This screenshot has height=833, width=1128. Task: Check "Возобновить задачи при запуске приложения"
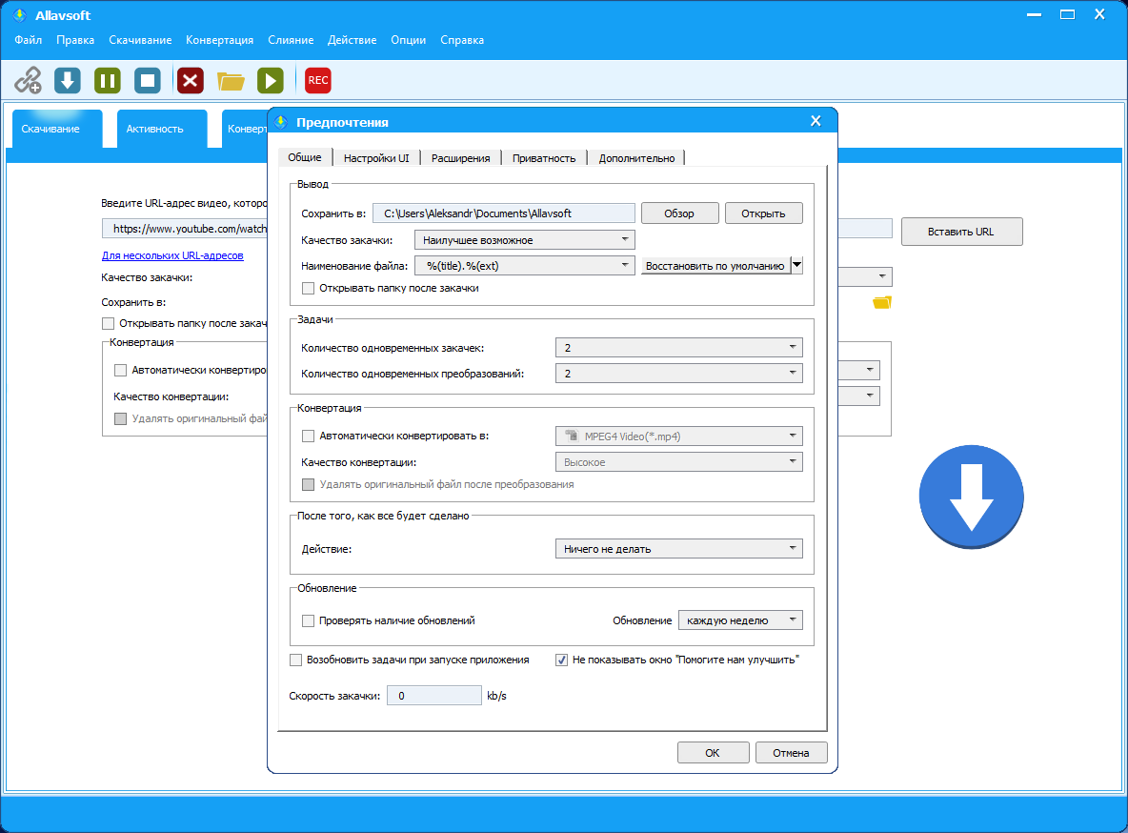(x=295, y=660)
